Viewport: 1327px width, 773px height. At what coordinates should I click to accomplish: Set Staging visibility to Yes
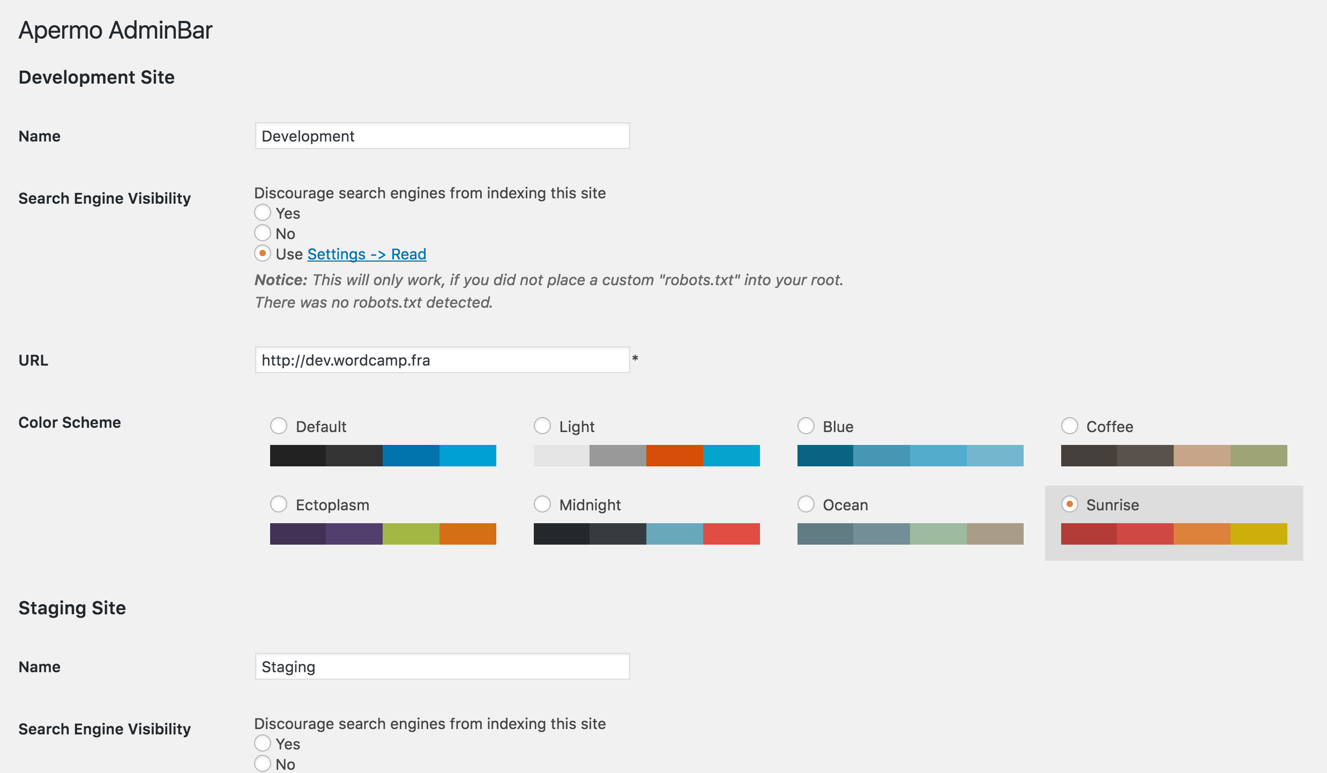pos(263,744)
